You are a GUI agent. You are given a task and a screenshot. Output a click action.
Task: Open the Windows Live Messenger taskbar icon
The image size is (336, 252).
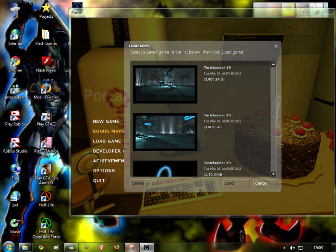71,248
